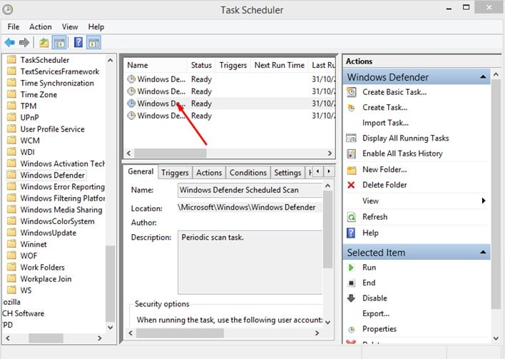The width and height of the screenshot is (505, 359).
Task: Click the Name column header
Action: click(155, 65)
